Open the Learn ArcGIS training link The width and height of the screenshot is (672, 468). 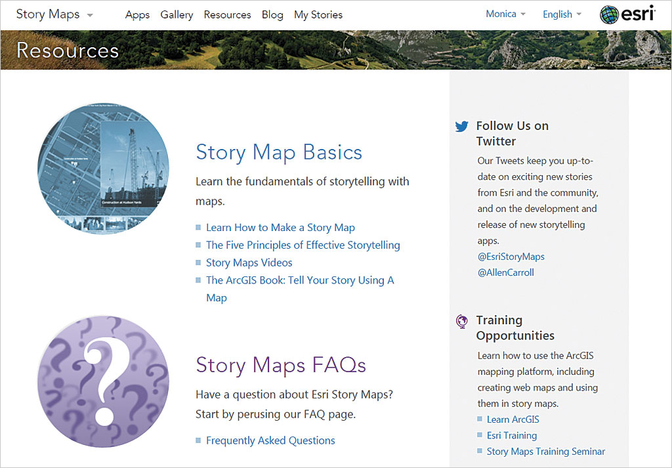513,419
